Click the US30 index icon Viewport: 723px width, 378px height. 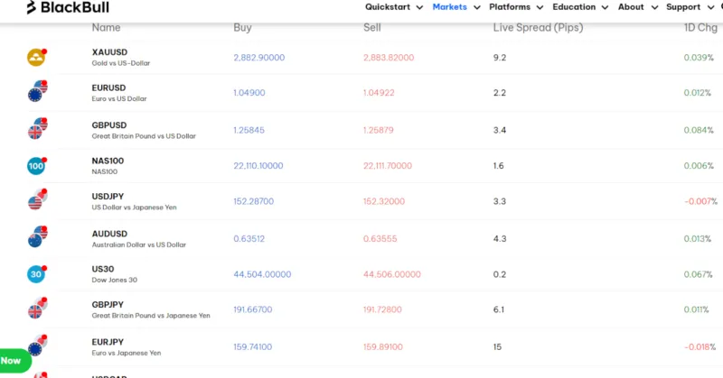37,274
